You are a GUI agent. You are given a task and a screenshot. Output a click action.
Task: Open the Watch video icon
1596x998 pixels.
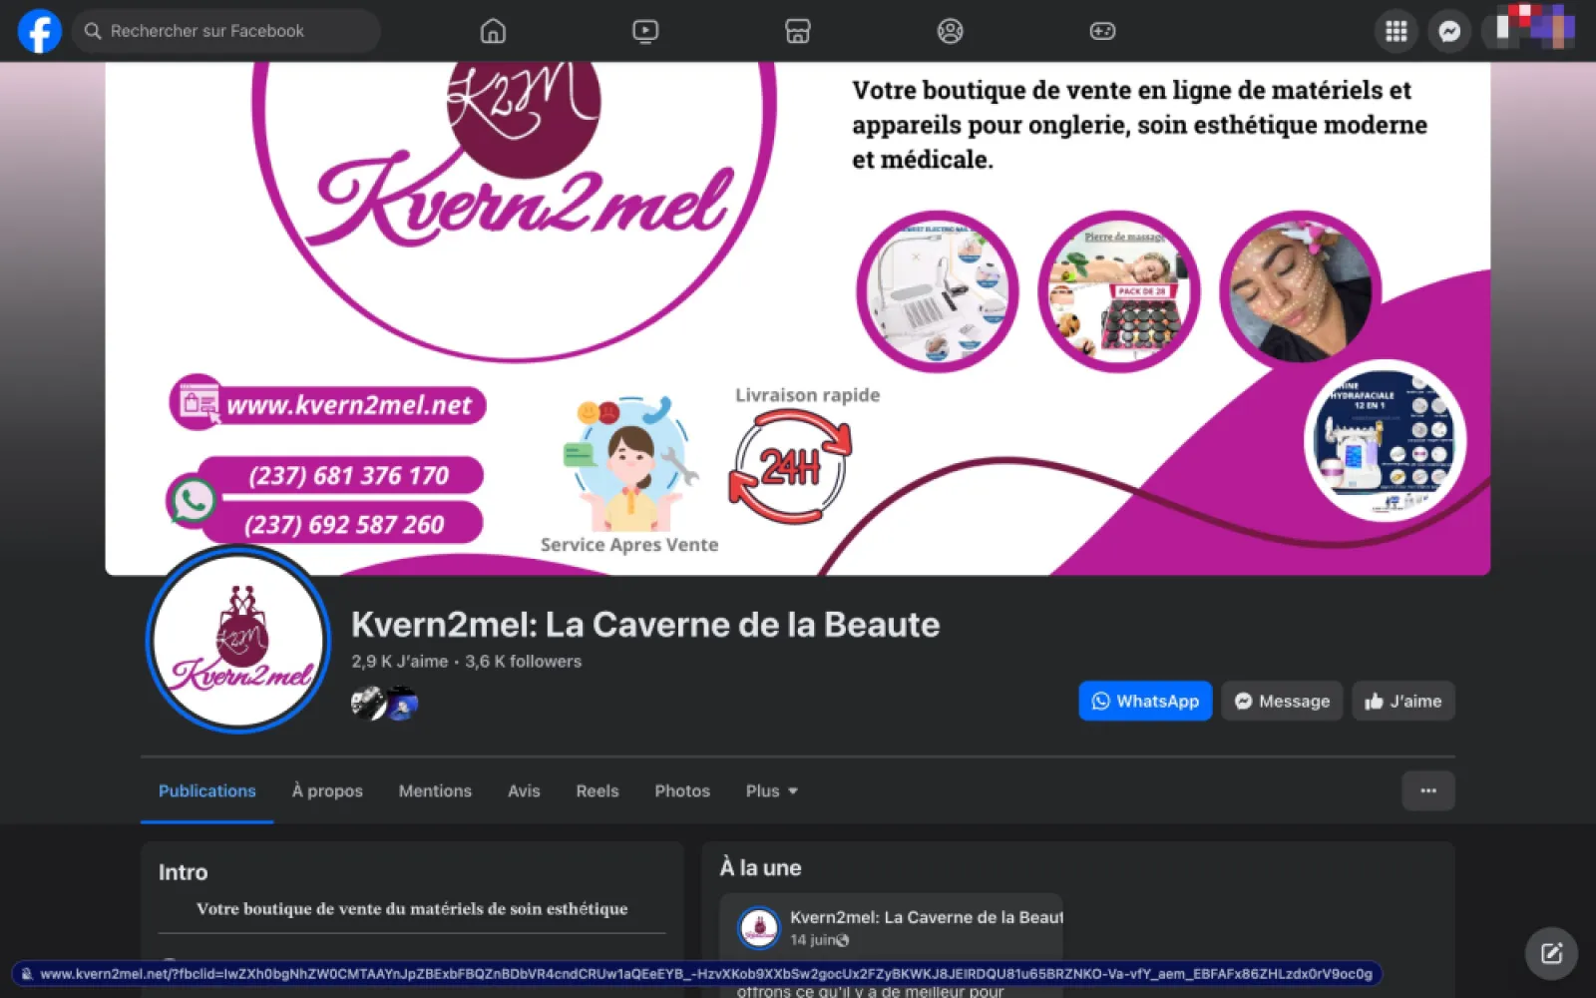tap(645, 31)
